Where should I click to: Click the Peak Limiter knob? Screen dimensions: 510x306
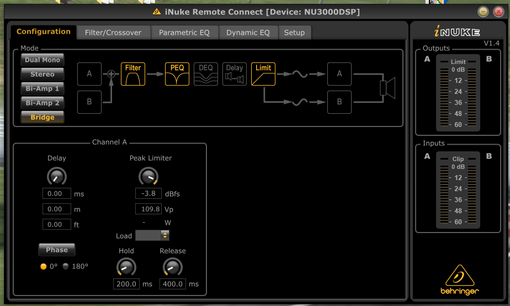[x=148, y=177]
